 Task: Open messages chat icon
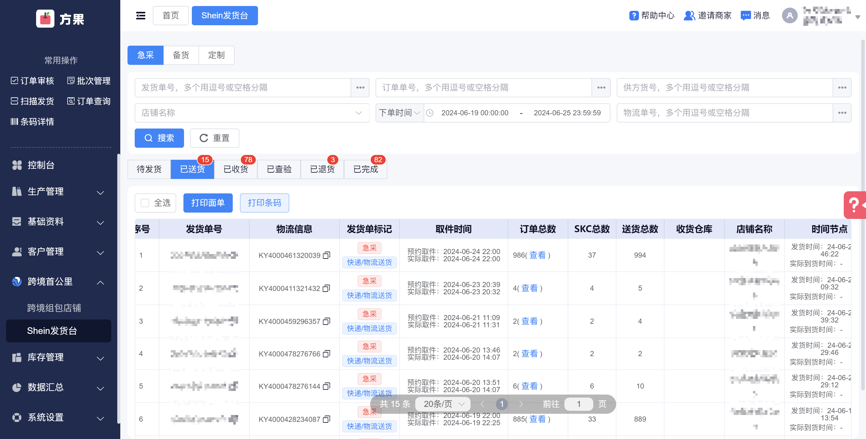[x=745, y=15]
